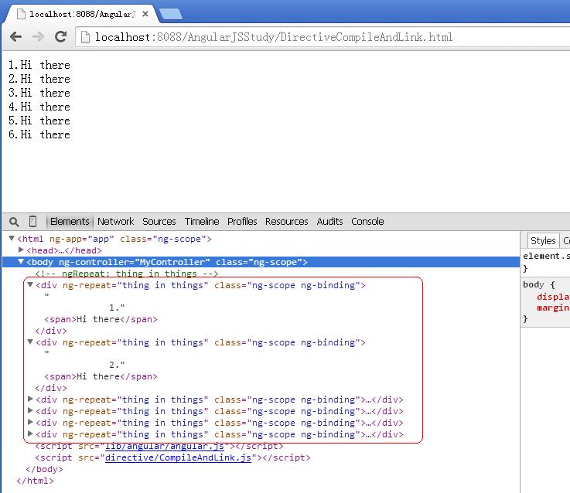This screenshot has height=493, width=570.
Task: Open the Resources tab
Action: [x=286, y=221]
